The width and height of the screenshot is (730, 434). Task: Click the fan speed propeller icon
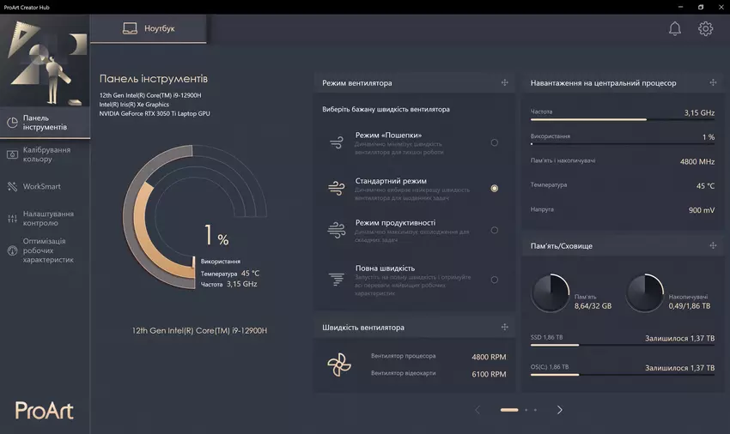[338, 365]
